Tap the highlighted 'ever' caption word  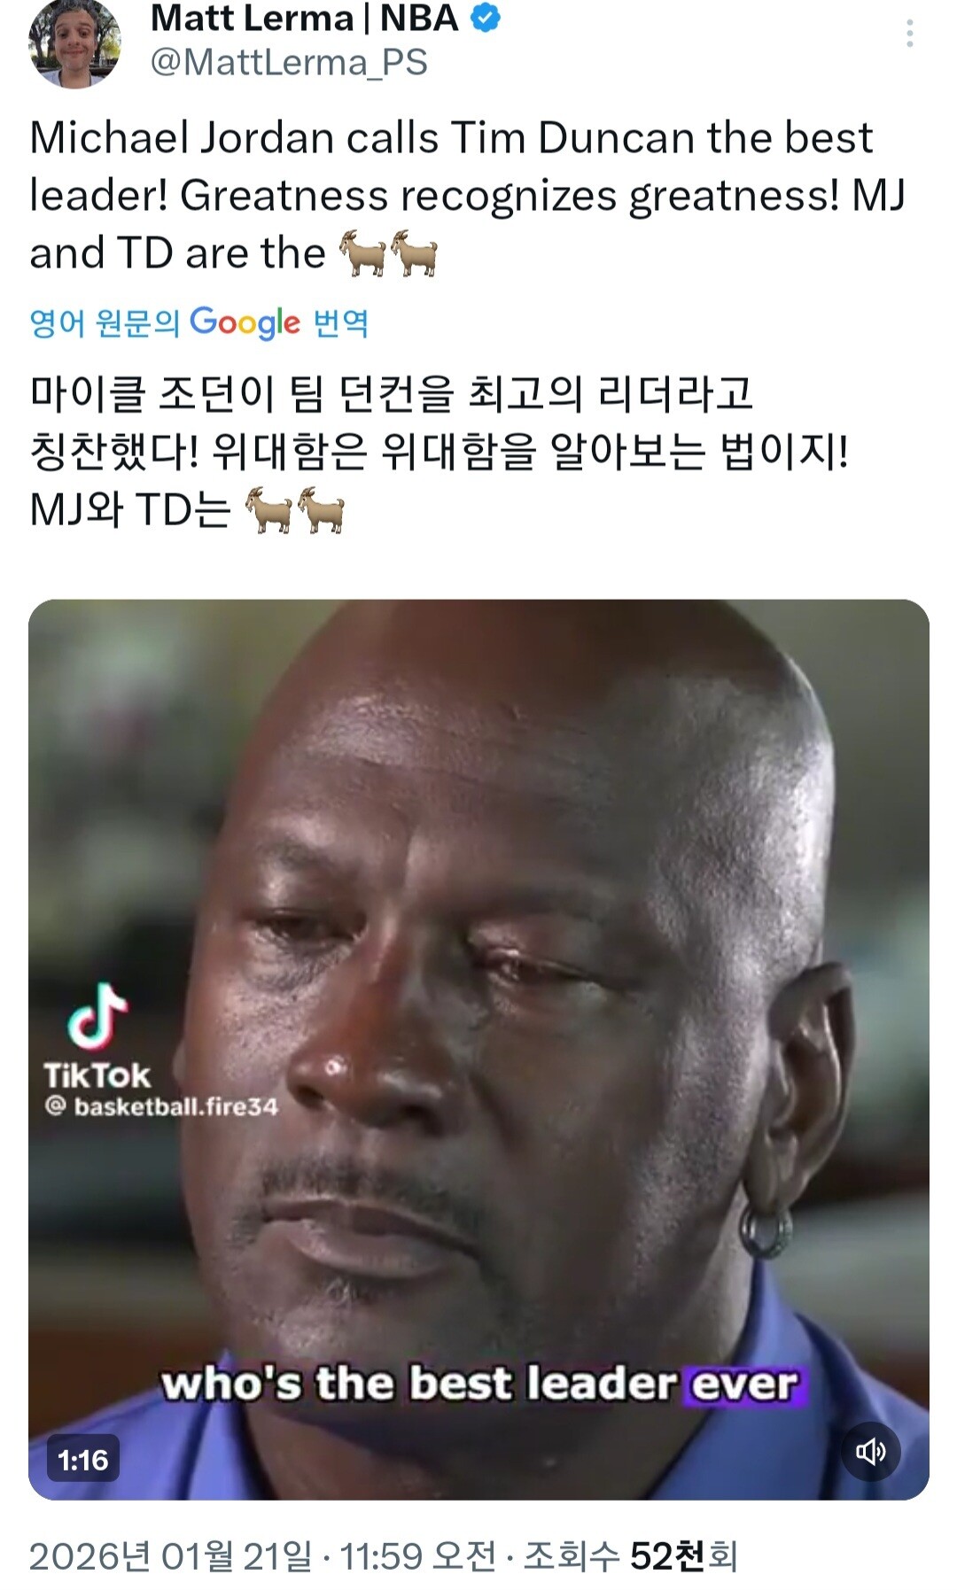pyautogui.click(x=744, y=1384)
